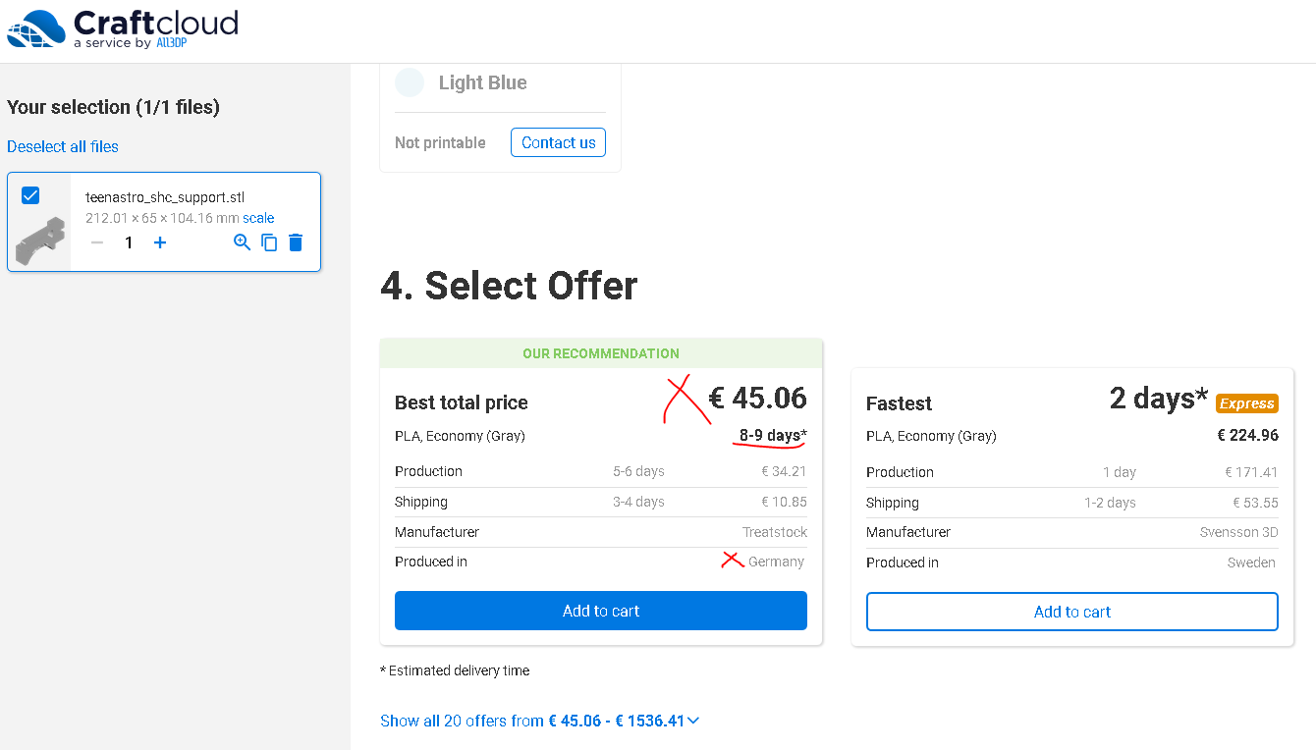Zoom into model preview with magnifier icon
This screenshot has height=750, width=1316.
(242, 242)
